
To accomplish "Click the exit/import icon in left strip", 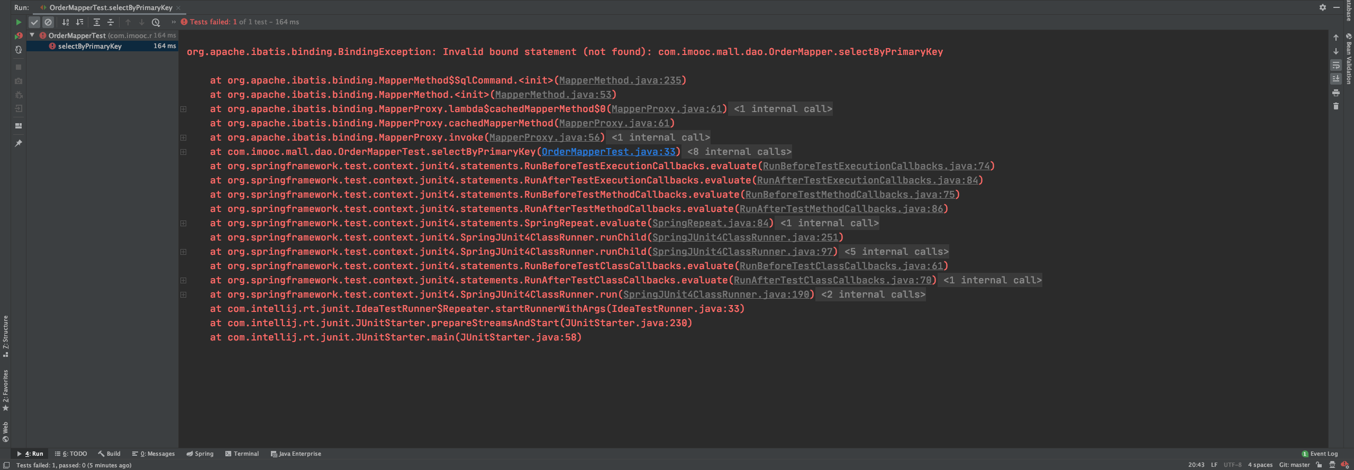I will pos(19,108).
